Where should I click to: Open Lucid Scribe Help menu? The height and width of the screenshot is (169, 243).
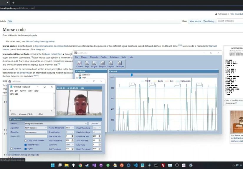[x=130, y=57]
